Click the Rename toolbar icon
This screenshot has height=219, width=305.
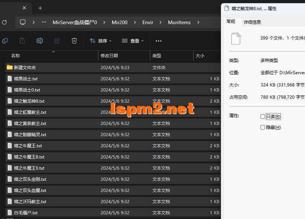[40, 41]
